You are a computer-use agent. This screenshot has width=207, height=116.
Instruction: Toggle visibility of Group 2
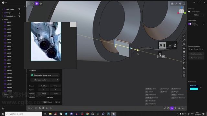click(19, 13)
